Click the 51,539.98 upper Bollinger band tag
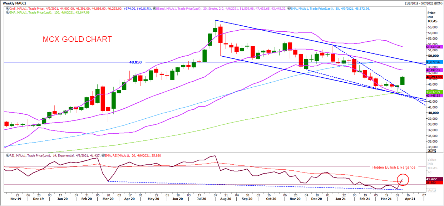 click(435, 47)
